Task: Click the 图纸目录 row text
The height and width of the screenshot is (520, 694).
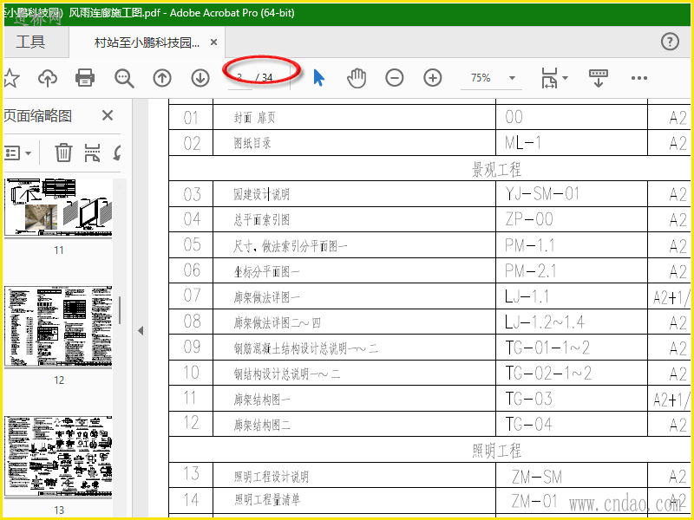Action: (x=252, y=143)
